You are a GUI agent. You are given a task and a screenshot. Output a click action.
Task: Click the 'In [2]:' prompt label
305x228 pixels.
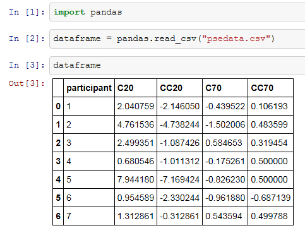click(27, 39)
